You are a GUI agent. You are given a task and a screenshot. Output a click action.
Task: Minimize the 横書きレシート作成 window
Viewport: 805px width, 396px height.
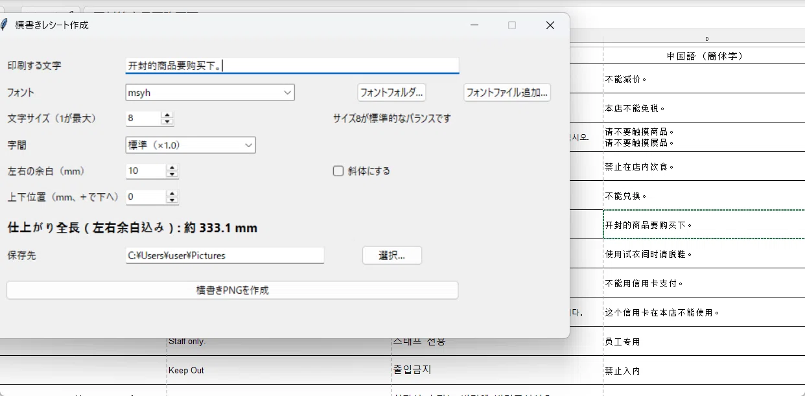tap(475, 25)
